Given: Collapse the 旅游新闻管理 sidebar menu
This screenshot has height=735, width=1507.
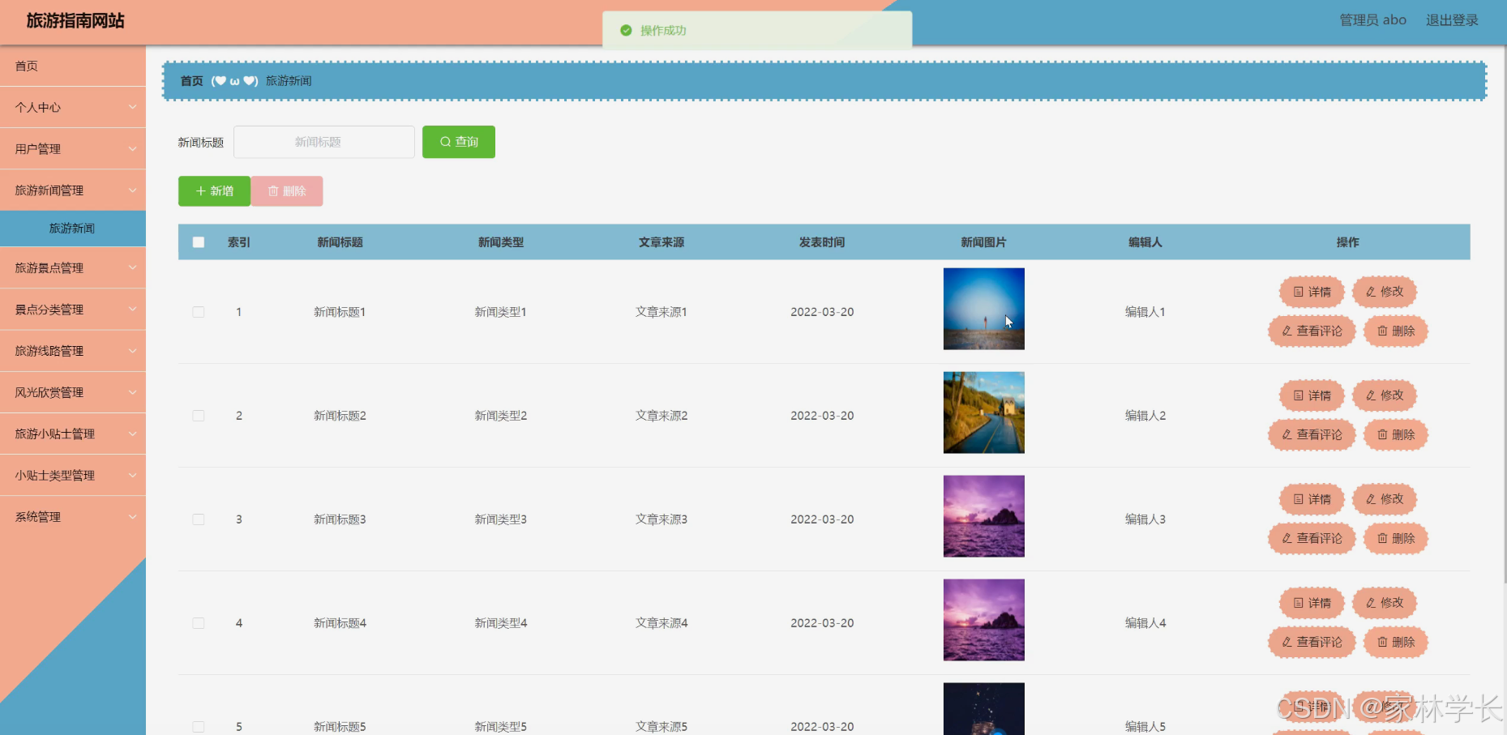Looking at the screenshot, I should 73,190.
